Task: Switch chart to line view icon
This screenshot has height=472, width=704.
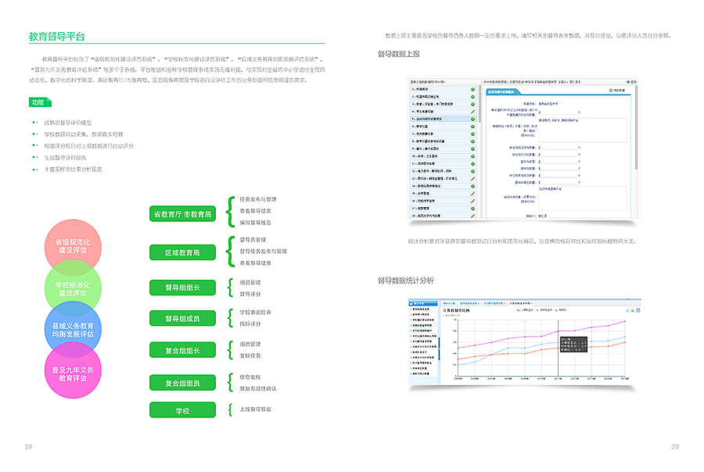Action: tap(627, 310)
